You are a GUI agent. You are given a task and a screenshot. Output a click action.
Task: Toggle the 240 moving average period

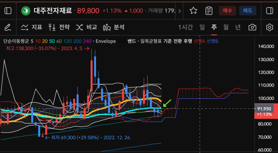[87, 41]
